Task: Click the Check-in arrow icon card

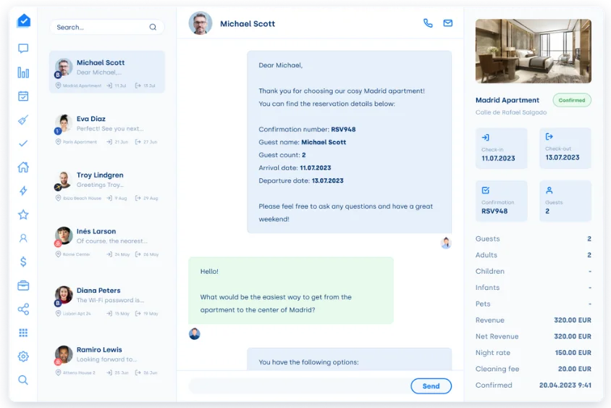Action: pyautogui.click(x=502, y=149)
